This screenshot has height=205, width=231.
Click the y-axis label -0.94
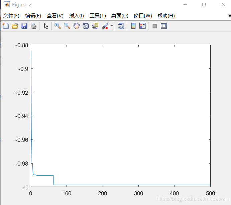point(22,116)
